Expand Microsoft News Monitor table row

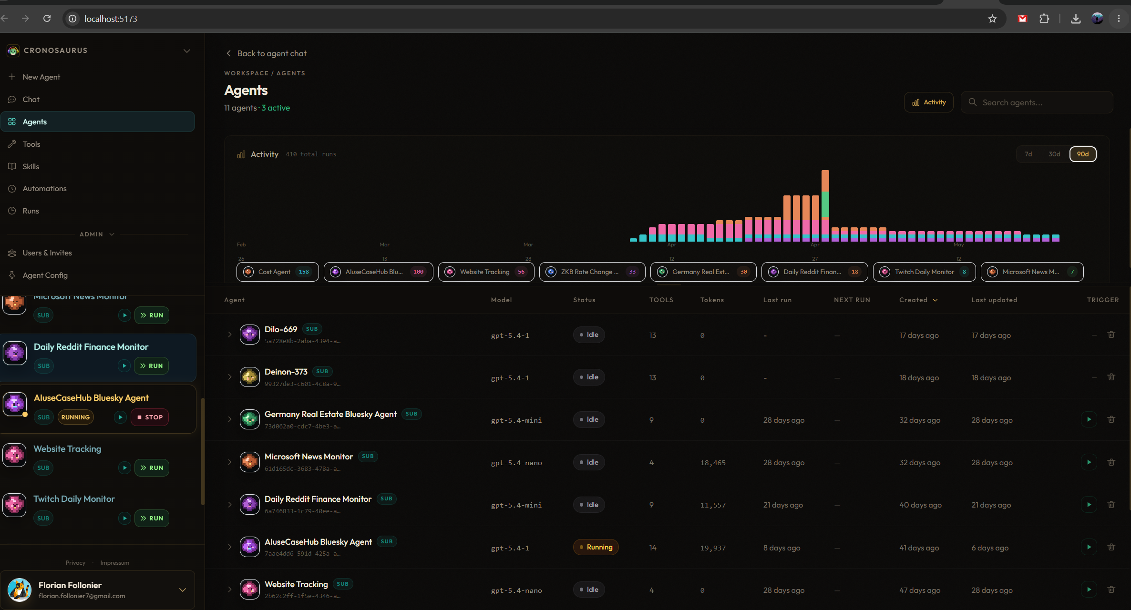[x=229, y=462]
